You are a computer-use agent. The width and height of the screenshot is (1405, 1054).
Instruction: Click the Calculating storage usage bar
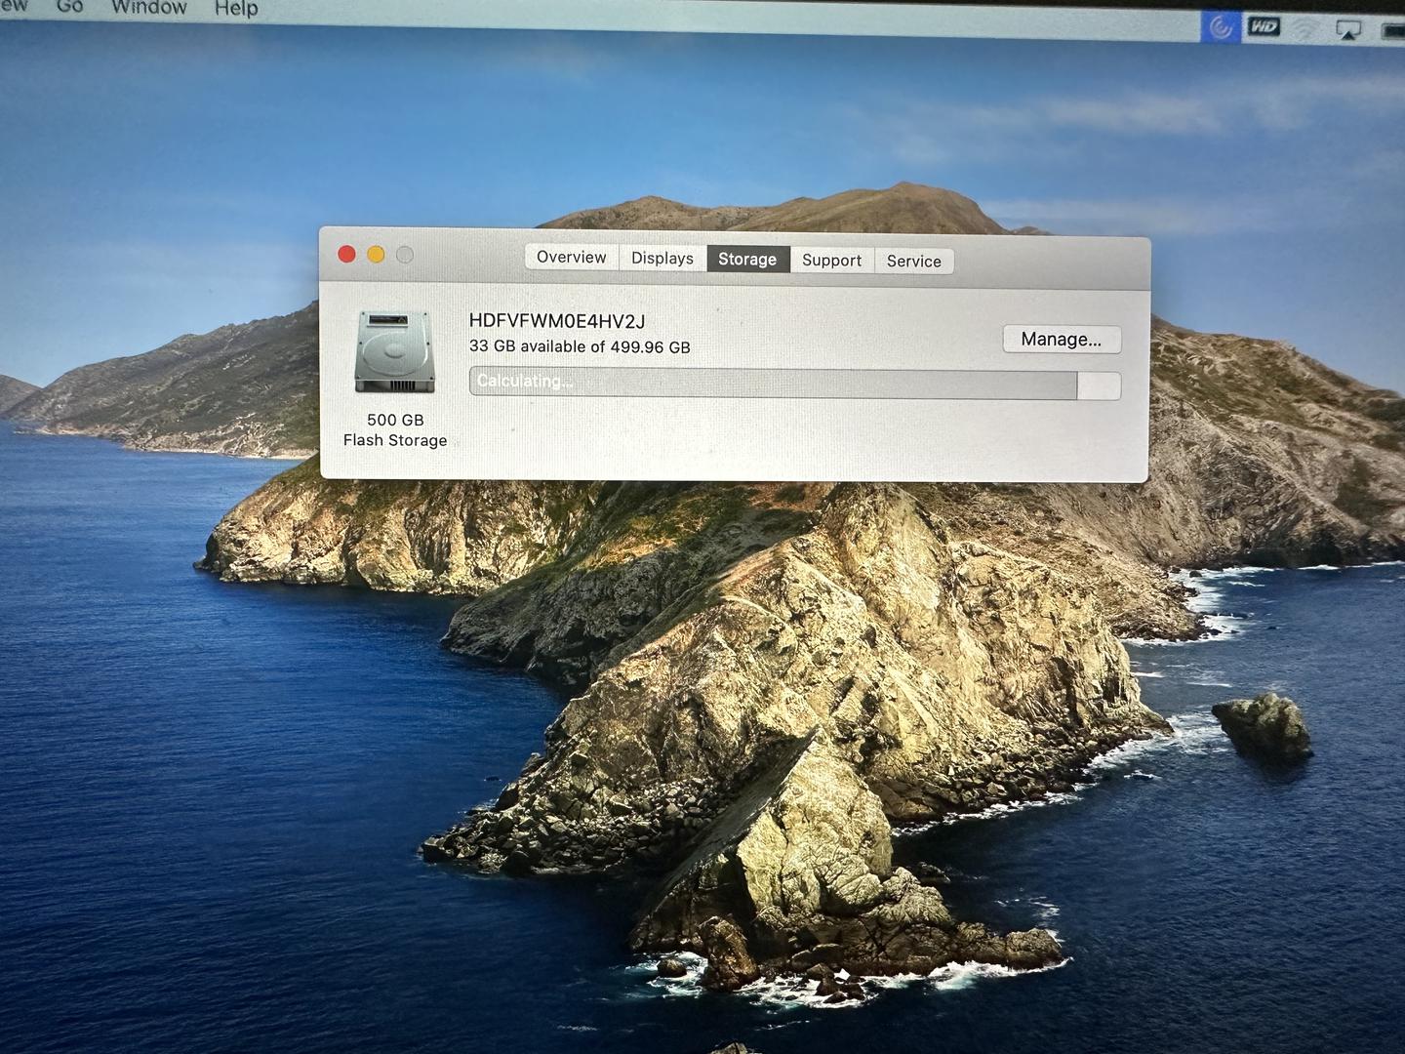click(x=794, y=384)
